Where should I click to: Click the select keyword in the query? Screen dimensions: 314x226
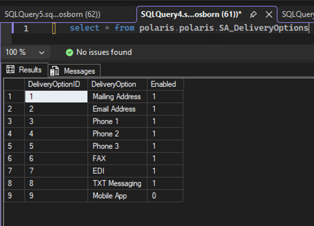click(x=85, y=28)
